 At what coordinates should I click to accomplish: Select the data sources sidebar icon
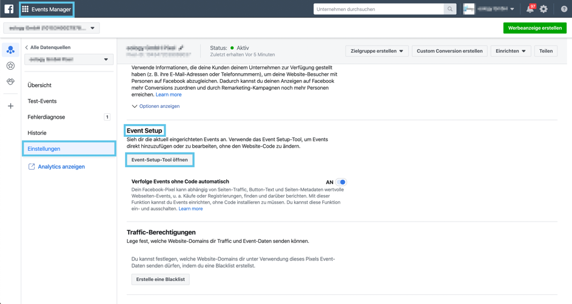(10, 50)
